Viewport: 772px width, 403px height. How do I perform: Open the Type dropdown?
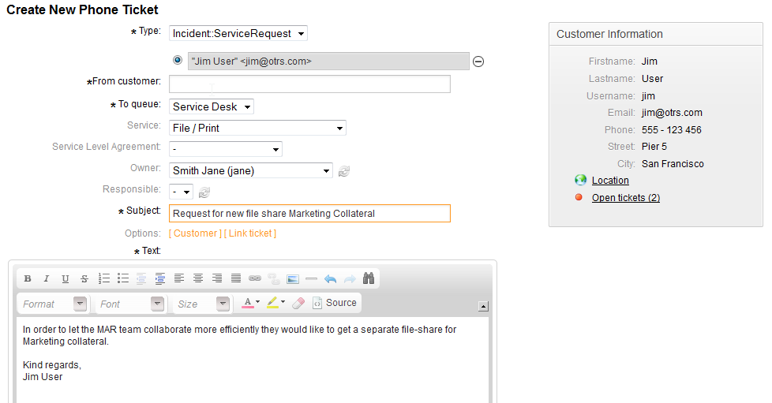238,33
